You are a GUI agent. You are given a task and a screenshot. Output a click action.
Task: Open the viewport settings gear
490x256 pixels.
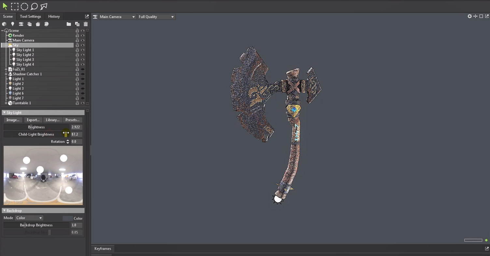coord(469,16)
